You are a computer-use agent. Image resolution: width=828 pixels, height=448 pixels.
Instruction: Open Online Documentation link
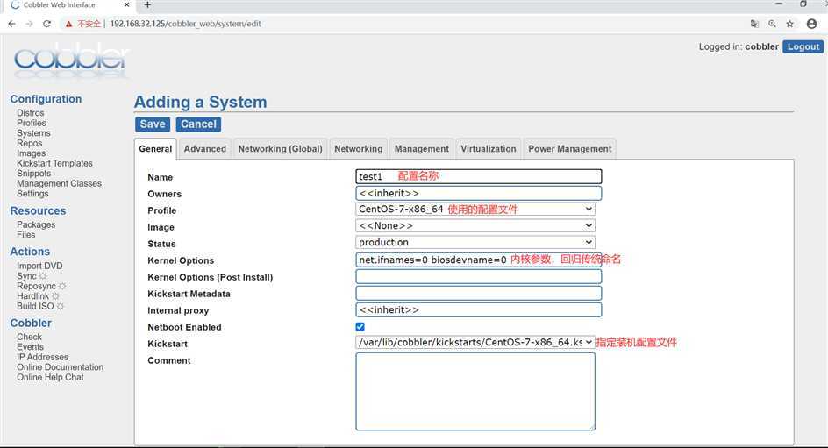61,366
